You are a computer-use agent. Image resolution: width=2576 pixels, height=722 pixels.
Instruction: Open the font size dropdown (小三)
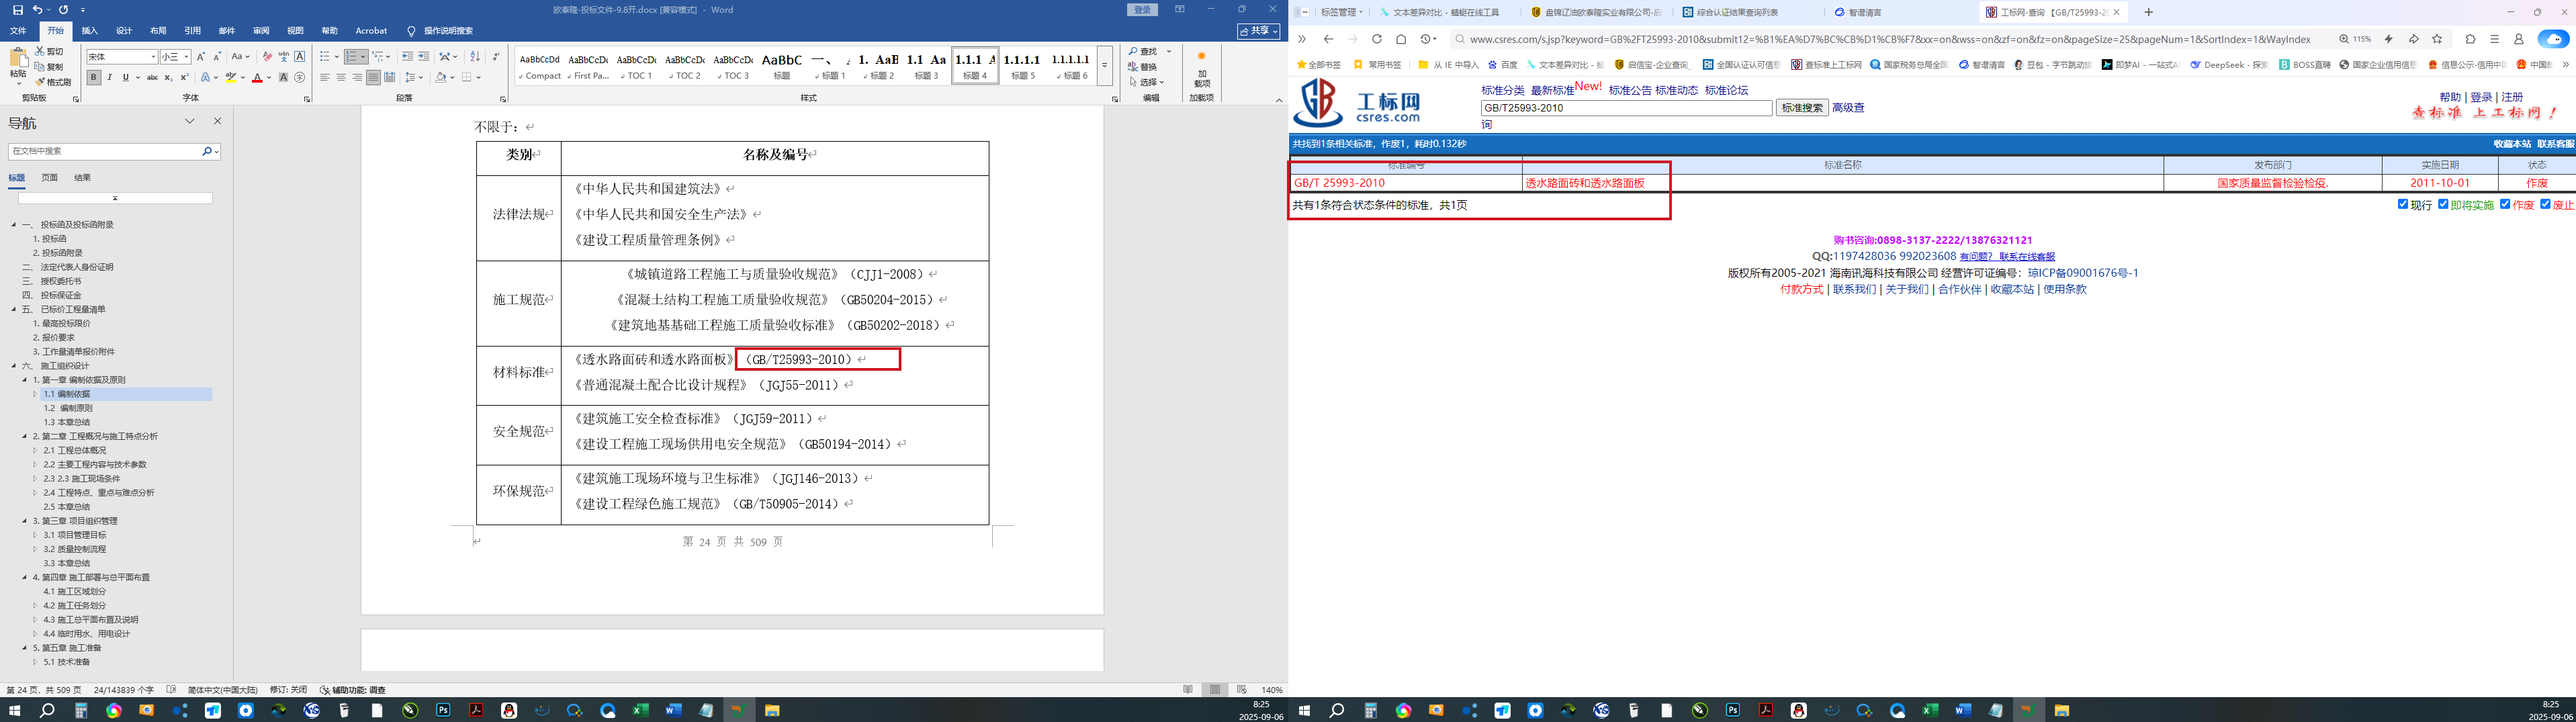[x=186, y=57]
